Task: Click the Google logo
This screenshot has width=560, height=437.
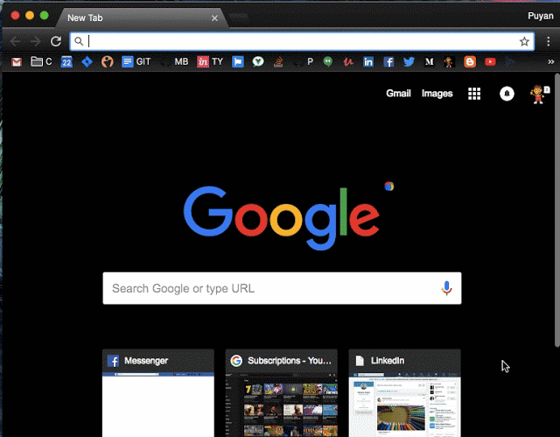Action: (282, 217)
